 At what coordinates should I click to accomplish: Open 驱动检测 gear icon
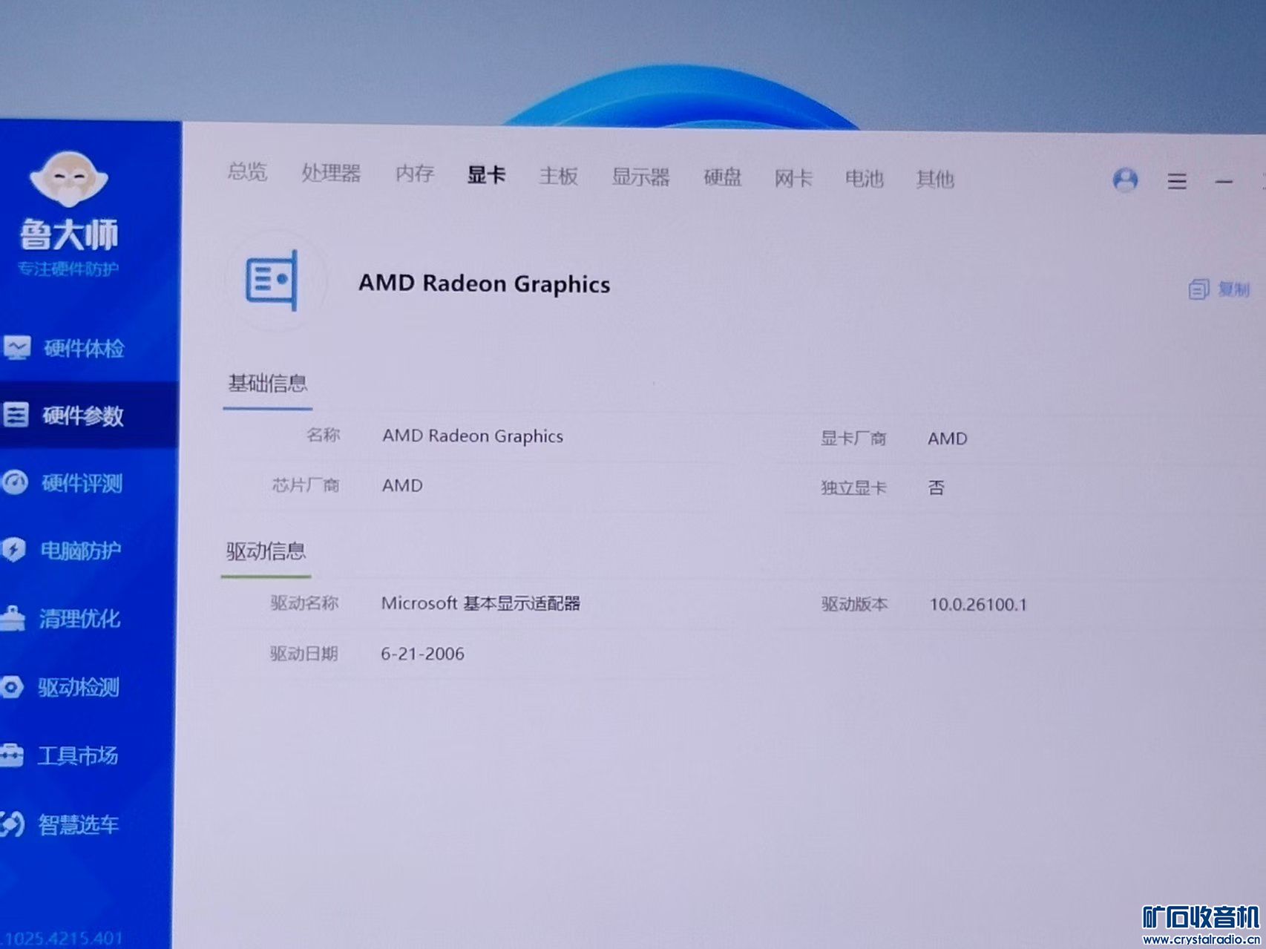(12, 686)
